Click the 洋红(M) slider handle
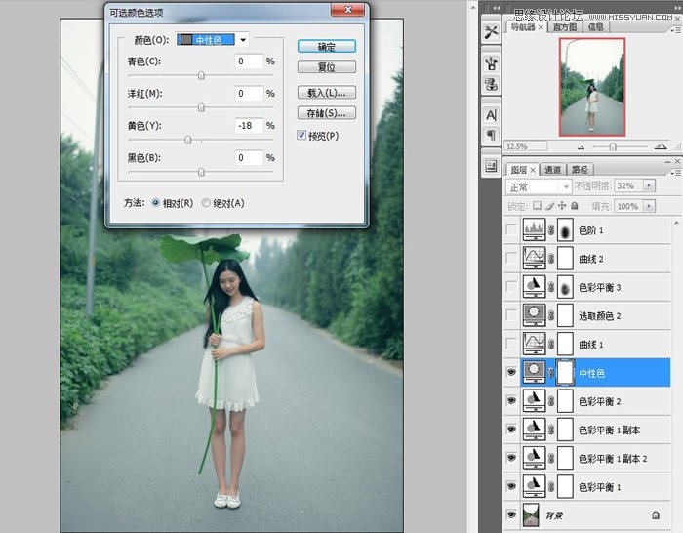This screenshot has width=683, height=533. point(201,107)
